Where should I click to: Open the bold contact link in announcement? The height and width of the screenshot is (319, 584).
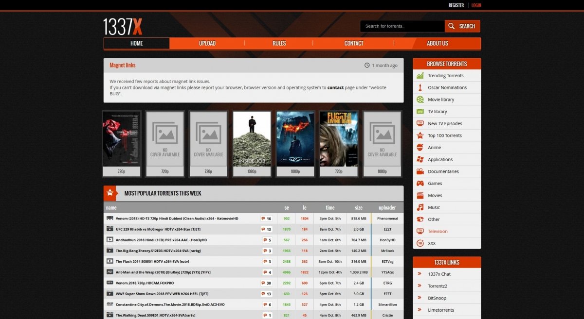[335, 88]
